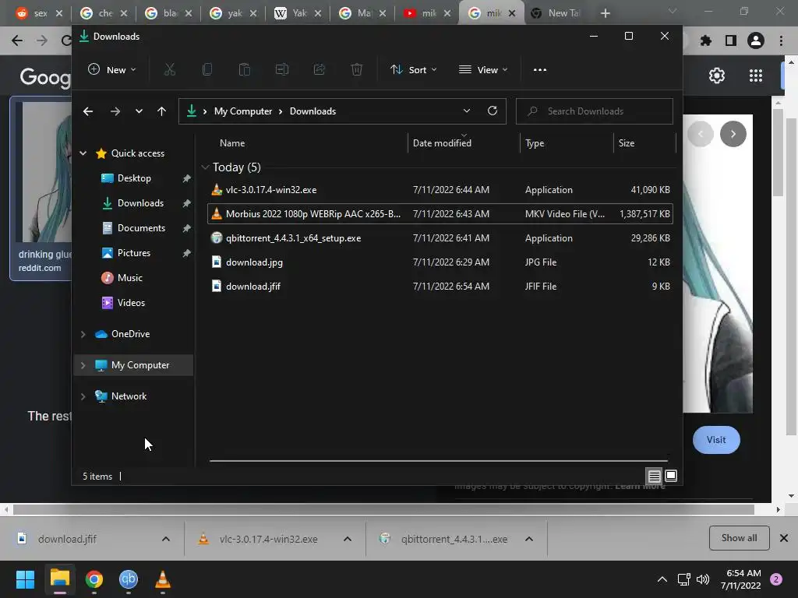The height and width of the screenshot is (598, 798).
Task: Click the Share icon in Explorer toolbar
Action: 319,69
